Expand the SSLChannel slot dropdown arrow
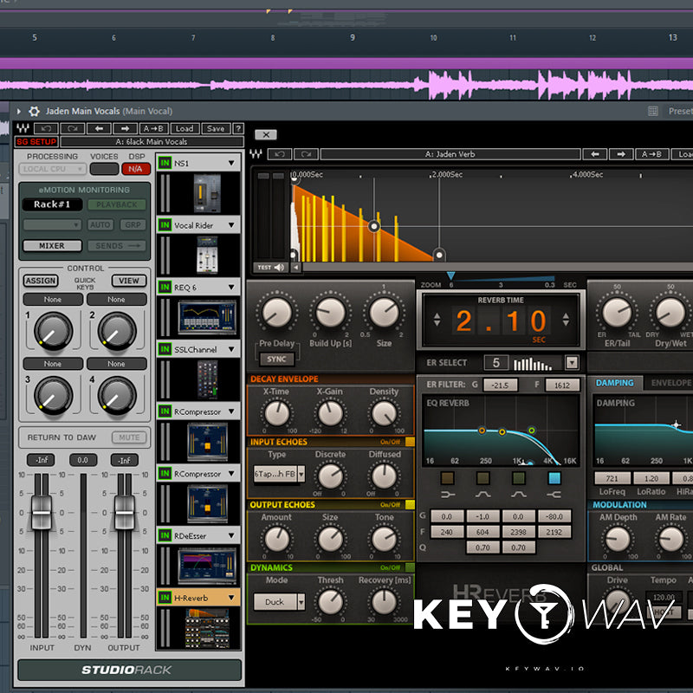This screenshot has width=693, height=693. point(231,349)
